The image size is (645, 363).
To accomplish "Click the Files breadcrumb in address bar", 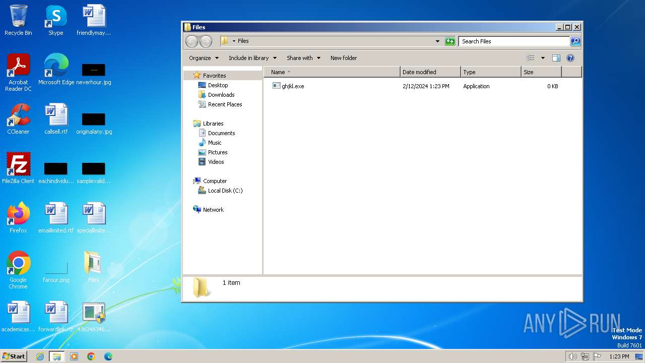I will (243, 41).
